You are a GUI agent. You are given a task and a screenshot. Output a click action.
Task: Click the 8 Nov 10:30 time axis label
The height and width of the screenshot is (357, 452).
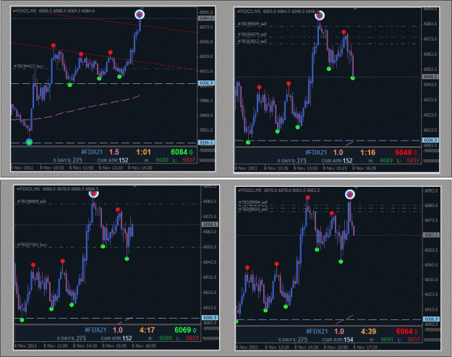[52, 168]
